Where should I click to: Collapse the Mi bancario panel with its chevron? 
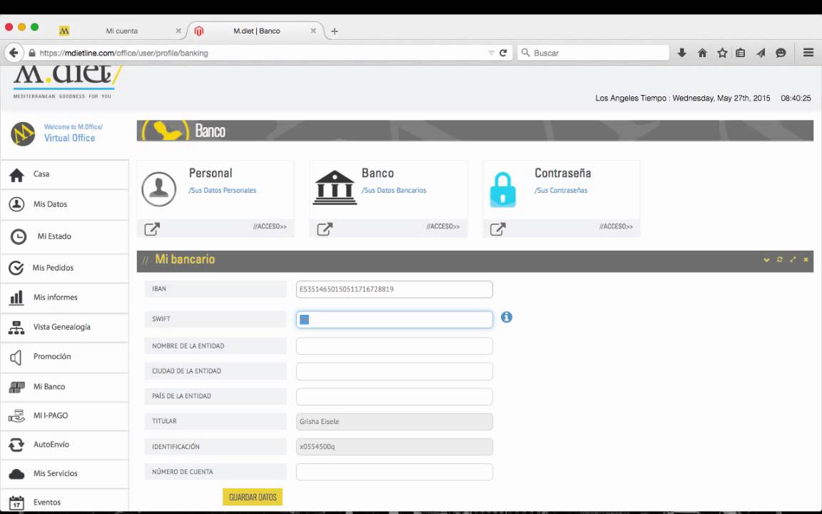coord(766,259)
